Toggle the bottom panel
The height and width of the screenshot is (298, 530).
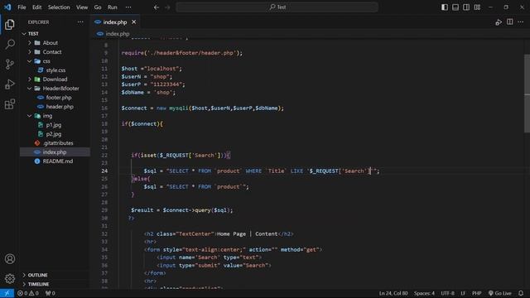point(455,7)
